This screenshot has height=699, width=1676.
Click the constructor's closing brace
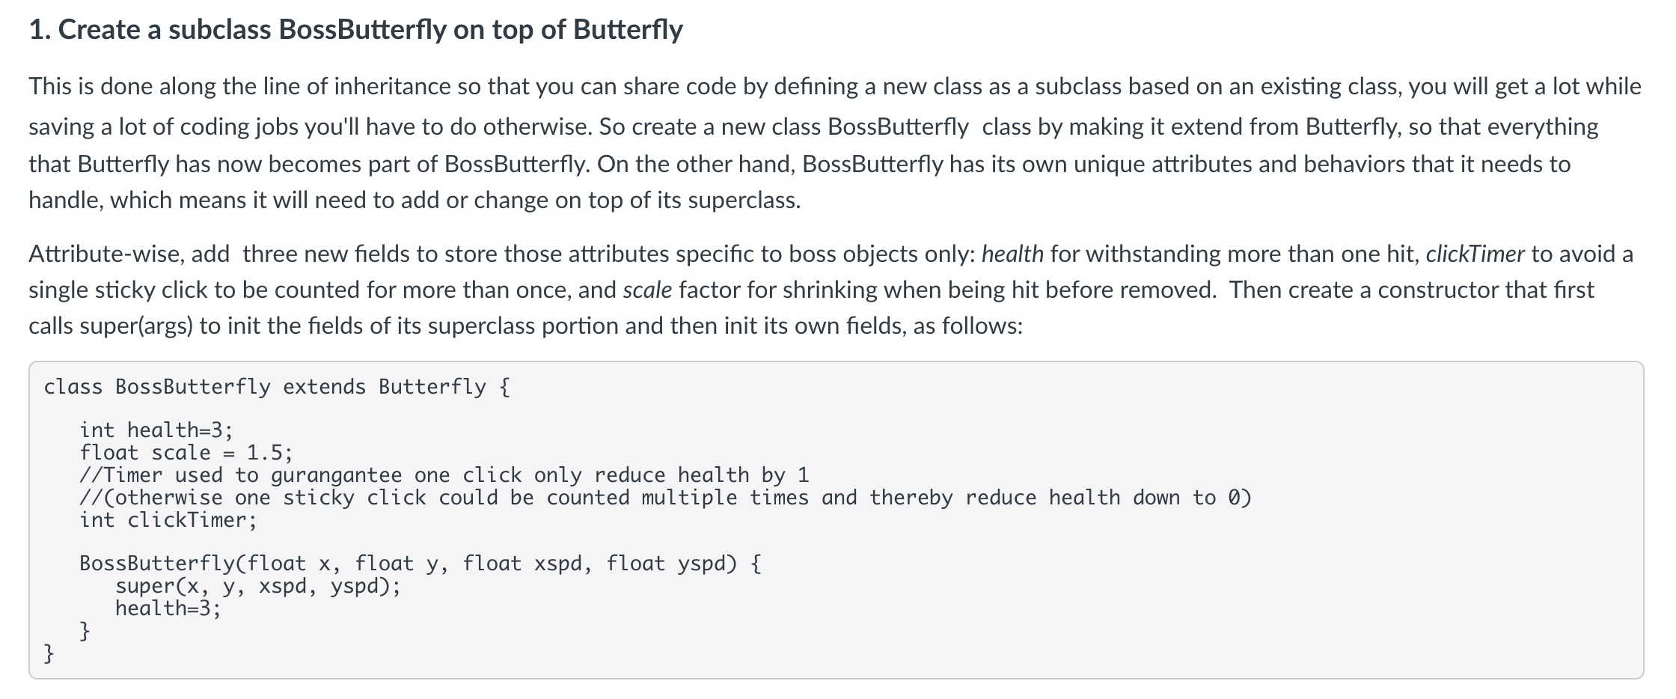pyautogui.click(x=85, y=631)
